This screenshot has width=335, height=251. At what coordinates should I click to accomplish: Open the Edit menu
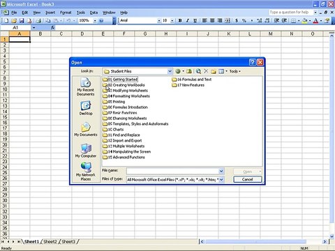click(24, 13)
